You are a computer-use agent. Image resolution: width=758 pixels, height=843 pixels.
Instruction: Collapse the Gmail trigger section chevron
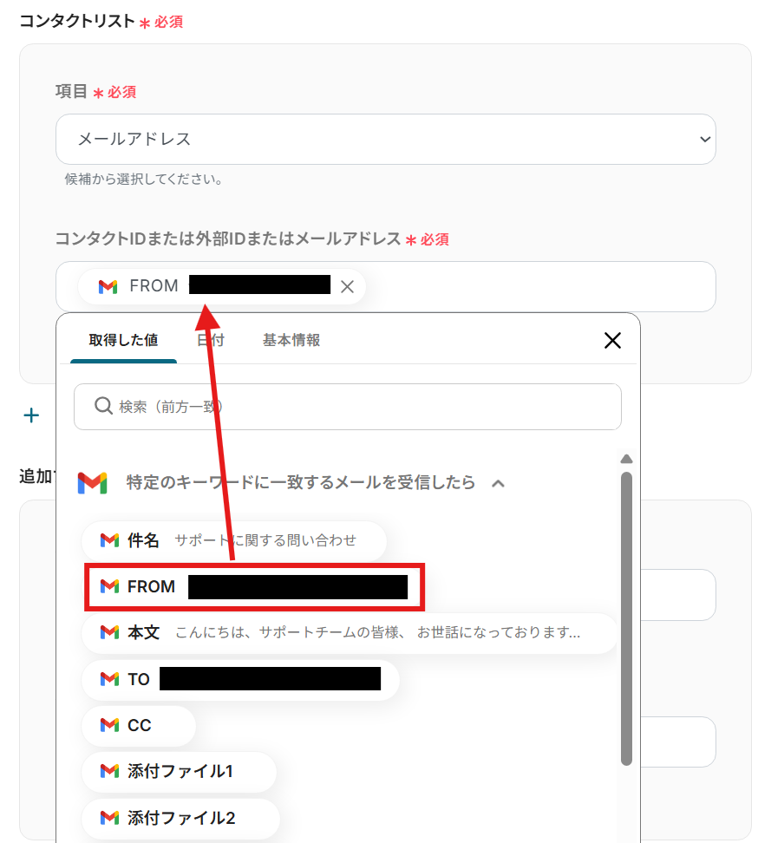498,483
